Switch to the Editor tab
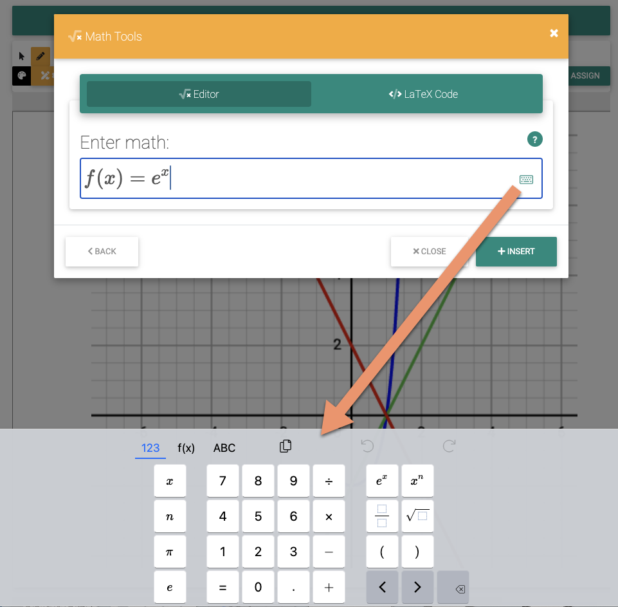Image resolution: width=618 pixels, height=607 pixels. pyautogui.click(x=198, y=93)
